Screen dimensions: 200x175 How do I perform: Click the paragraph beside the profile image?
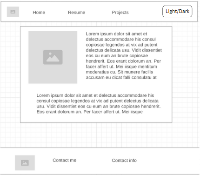coord(124,55)
